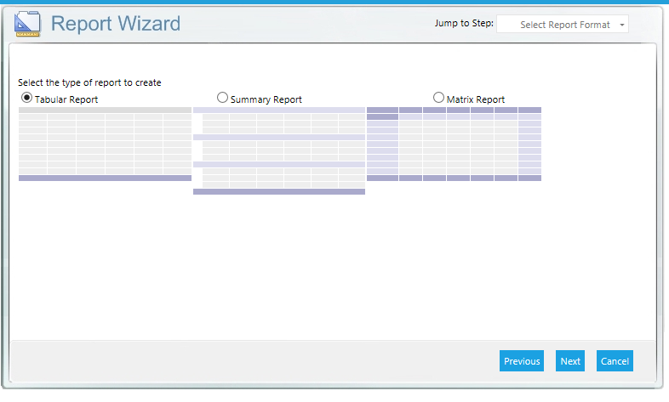This screenshot has height=402, width=669.
Task: Click purple footer bar of tabular preview
Action: click(105, 178)
